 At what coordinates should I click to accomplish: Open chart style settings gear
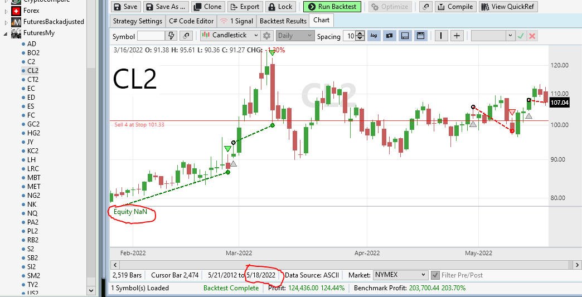coord(266,36)
